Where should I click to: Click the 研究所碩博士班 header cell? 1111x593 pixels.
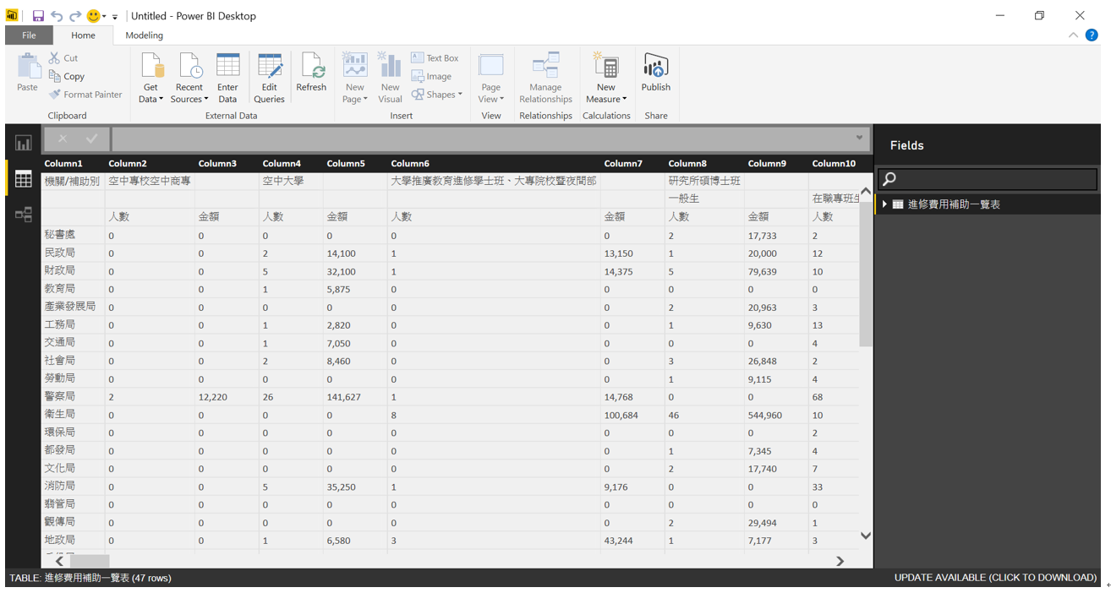click(x=704, y=181)
